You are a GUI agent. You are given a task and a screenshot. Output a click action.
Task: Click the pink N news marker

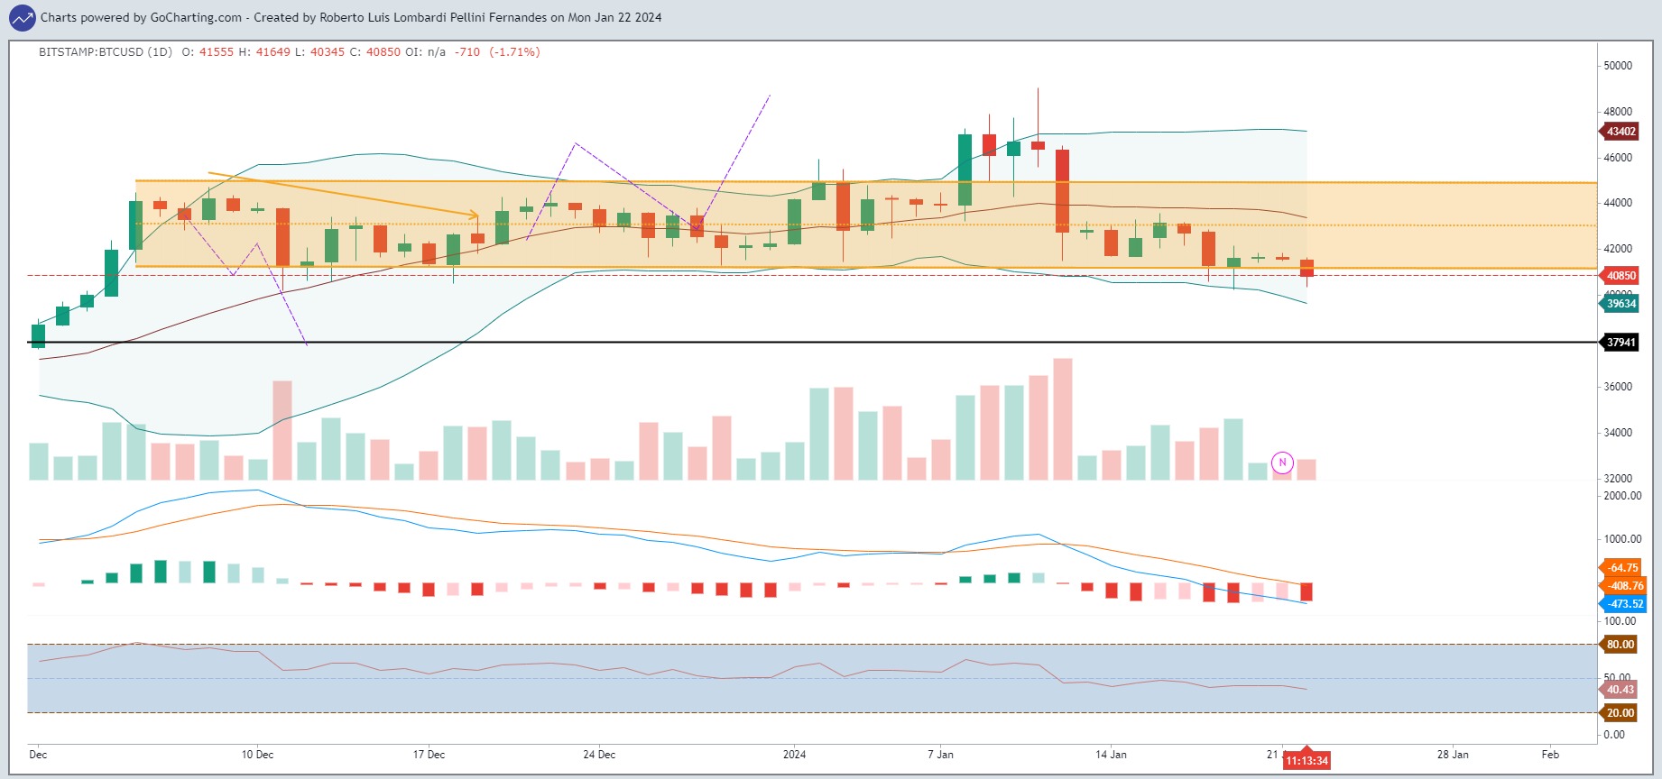click(x=1282, y=463)
